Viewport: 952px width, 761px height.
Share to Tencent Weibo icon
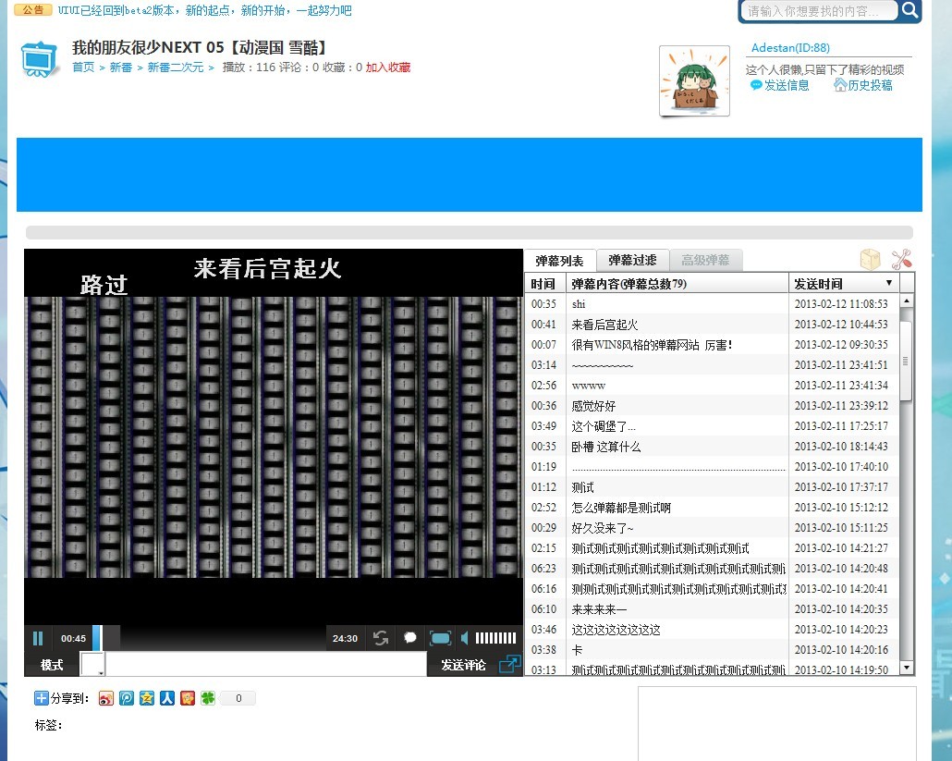point(127,698)
